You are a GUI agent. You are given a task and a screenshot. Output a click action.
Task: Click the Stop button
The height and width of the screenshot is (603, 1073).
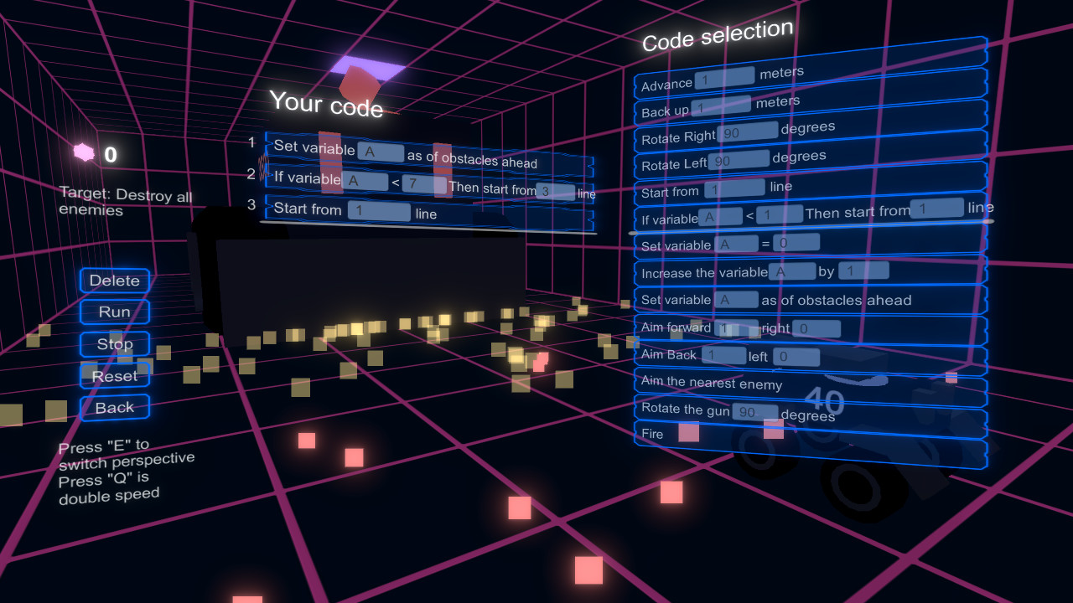tap(115, 344)
